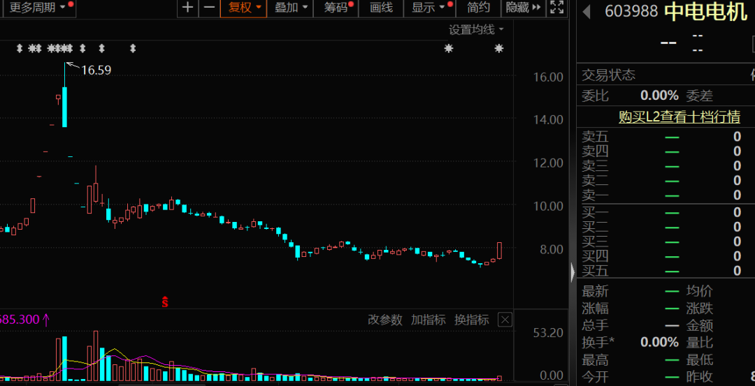Toggle 隐藏 to hide side panel

tap(522, 8)
